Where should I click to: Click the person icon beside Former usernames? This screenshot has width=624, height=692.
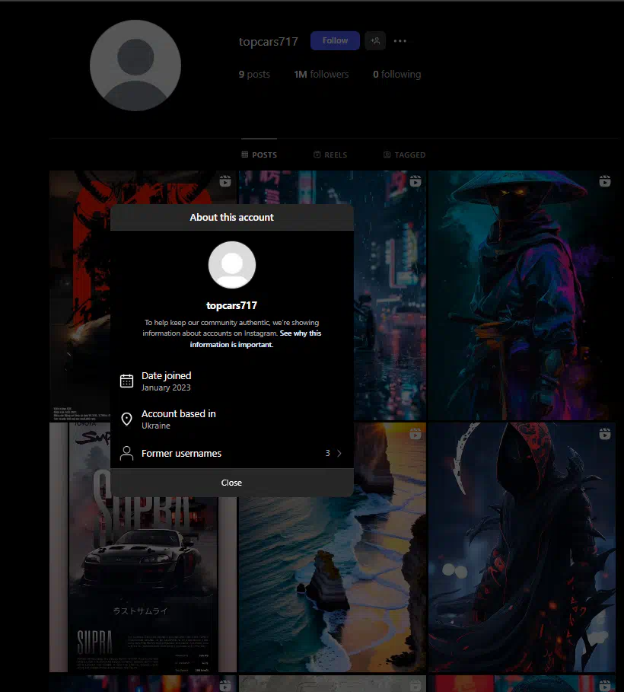[x=126, y=453]
